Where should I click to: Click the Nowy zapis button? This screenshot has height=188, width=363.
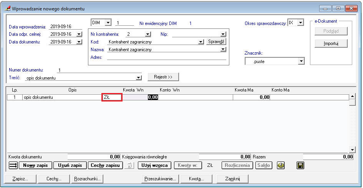(x=35, y=166)
